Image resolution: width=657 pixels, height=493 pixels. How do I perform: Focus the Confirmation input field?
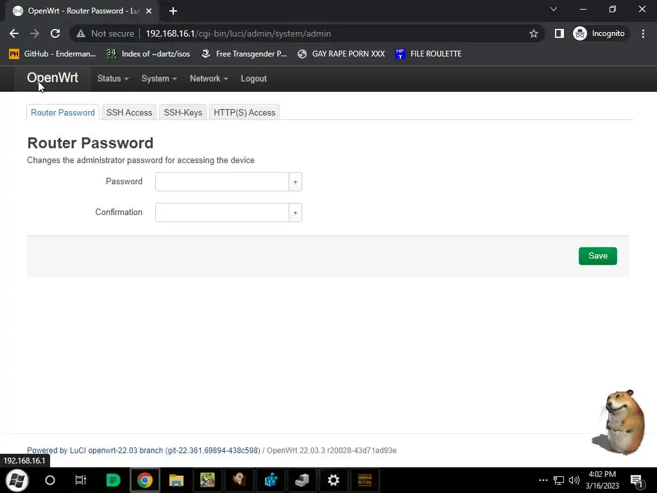pyautogui.click(x=222, y=212)
